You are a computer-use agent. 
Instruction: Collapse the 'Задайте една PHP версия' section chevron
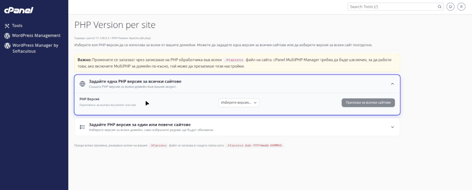[392, 84]
